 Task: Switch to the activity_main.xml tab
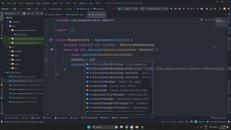[55, 14]
